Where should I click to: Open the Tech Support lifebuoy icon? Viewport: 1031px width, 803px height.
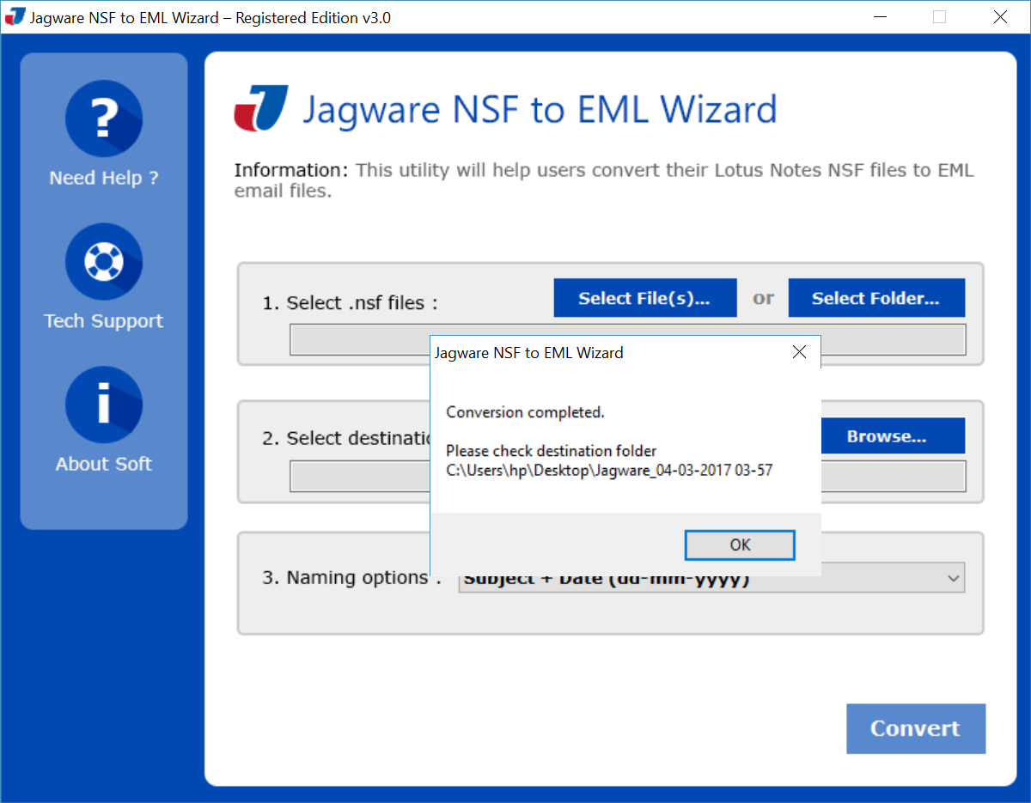[x=103, y=262]
